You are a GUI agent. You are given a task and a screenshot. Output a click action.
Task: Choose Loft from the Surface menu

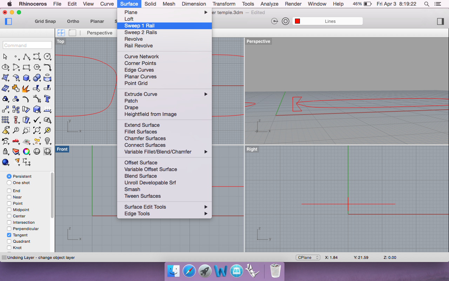(165, 19)
